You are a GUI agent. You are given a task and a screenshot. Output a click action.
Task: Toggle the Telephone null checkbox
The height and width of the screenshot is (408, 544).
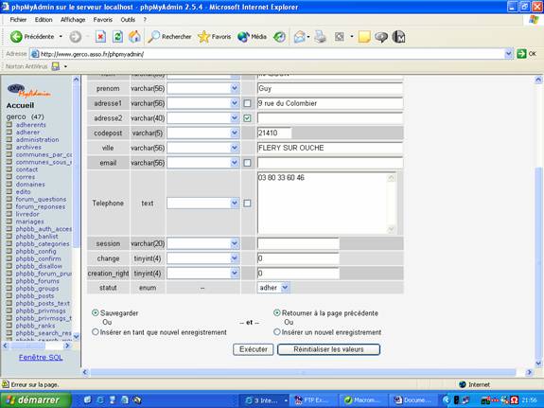247,204
